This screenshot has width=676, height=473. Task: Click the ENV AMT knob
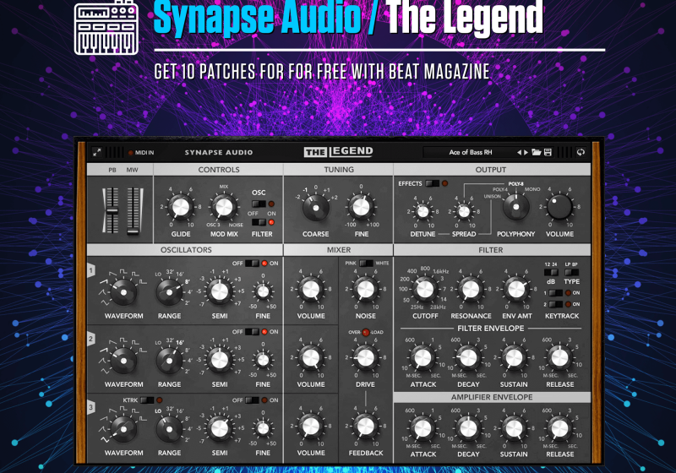click(x=516, y=290)
